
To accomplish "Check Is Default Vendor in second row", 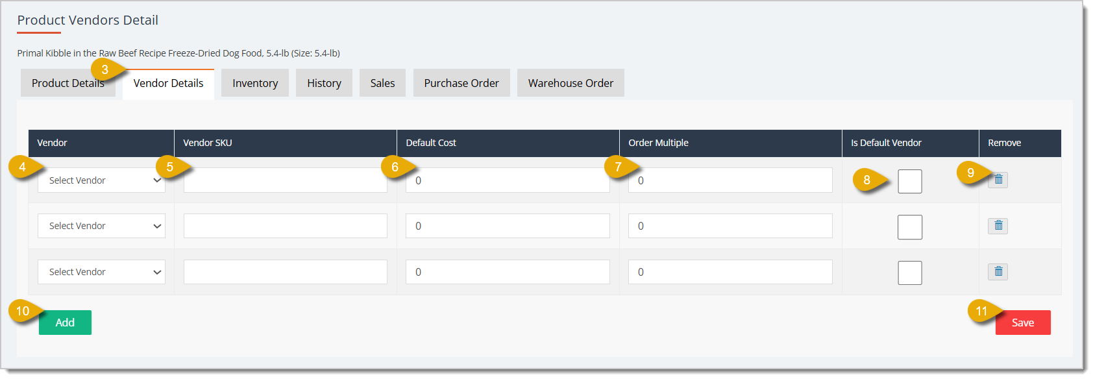I will click(x=910, y=227).
